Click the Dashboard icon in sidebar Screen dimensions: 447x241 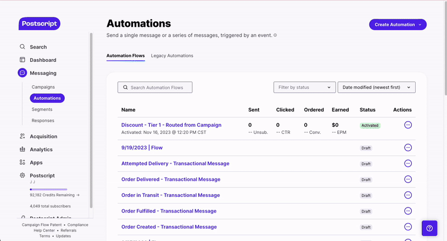[x=22, y=60]
